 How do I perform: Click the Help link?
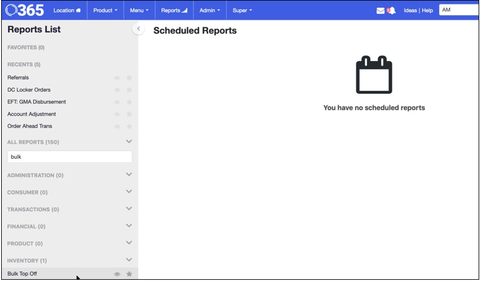click(x=428, y=11)
